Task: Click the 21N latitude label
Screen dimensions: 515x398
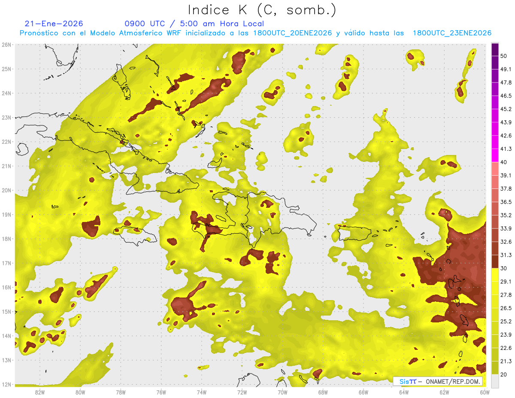Action: pyautogui.click(x=6, y=166)
